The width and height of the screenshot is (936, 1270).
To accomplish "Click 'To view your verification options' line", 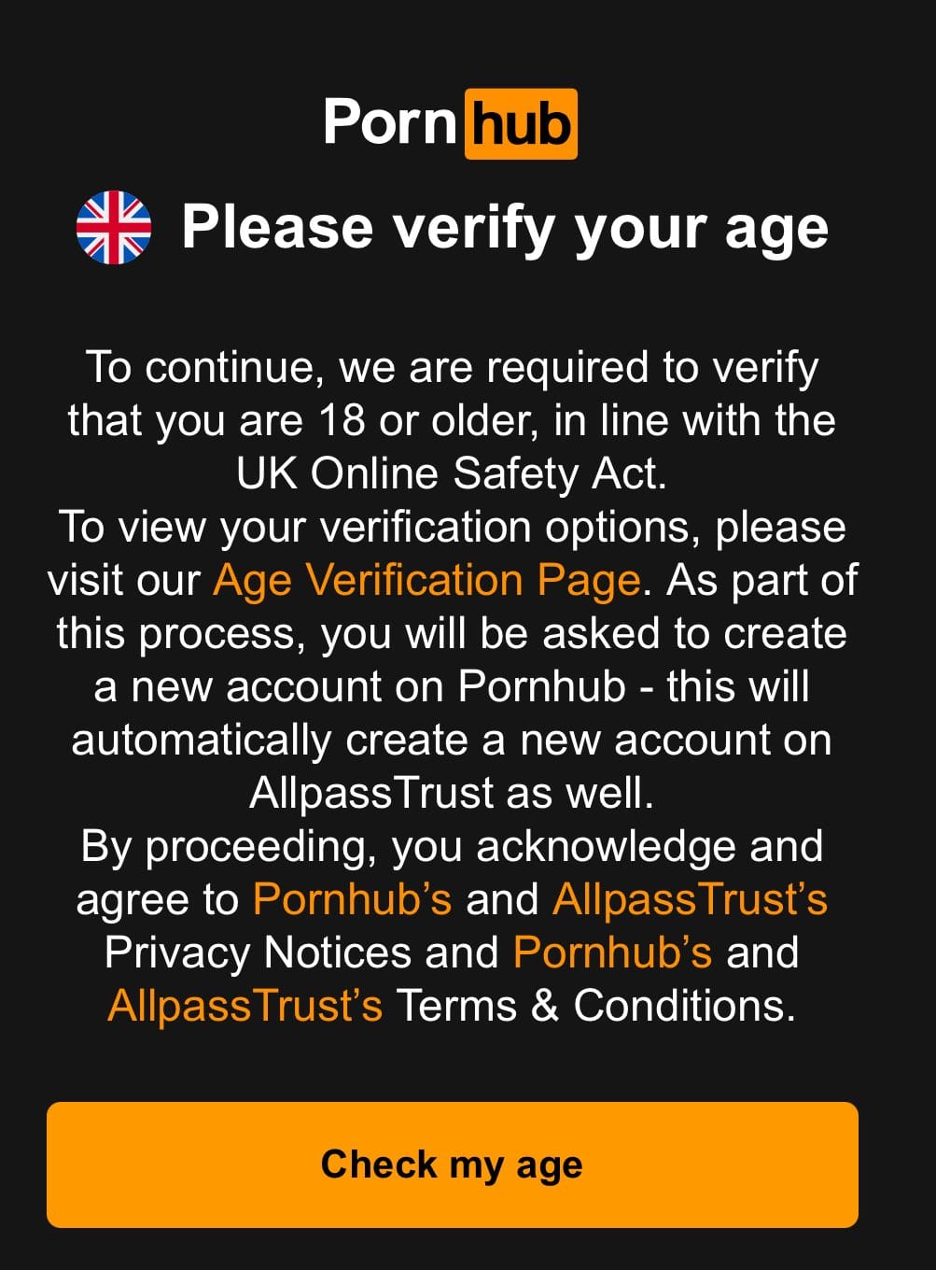I will point(452,527).
